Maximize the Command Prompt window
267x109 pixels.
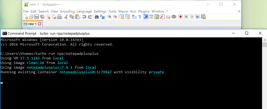[247, 33]
